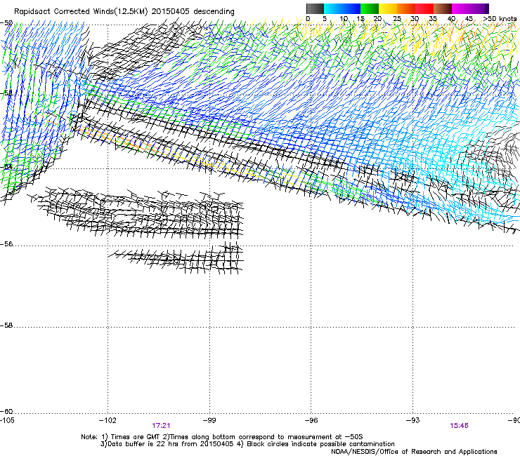
Task: Click the latitude label -58
Action: pyautogui.click(x=6, y=326)
